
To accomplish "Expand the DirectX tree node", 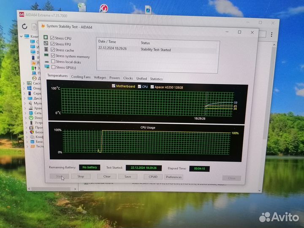I will pos(26,118).
